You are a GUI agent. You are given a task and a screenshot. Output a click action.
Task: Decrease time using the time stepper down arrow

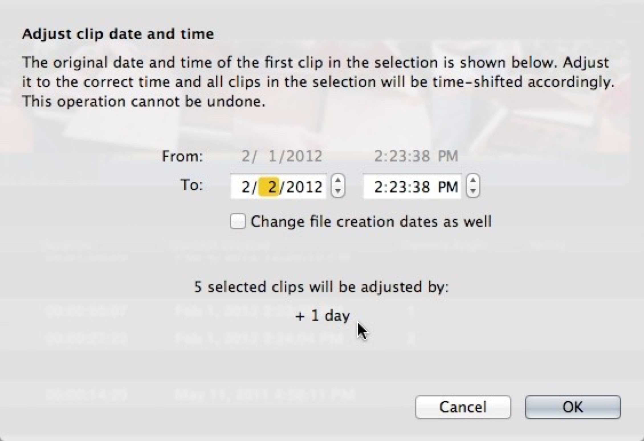pyautogui.click(x=473, y=191)
